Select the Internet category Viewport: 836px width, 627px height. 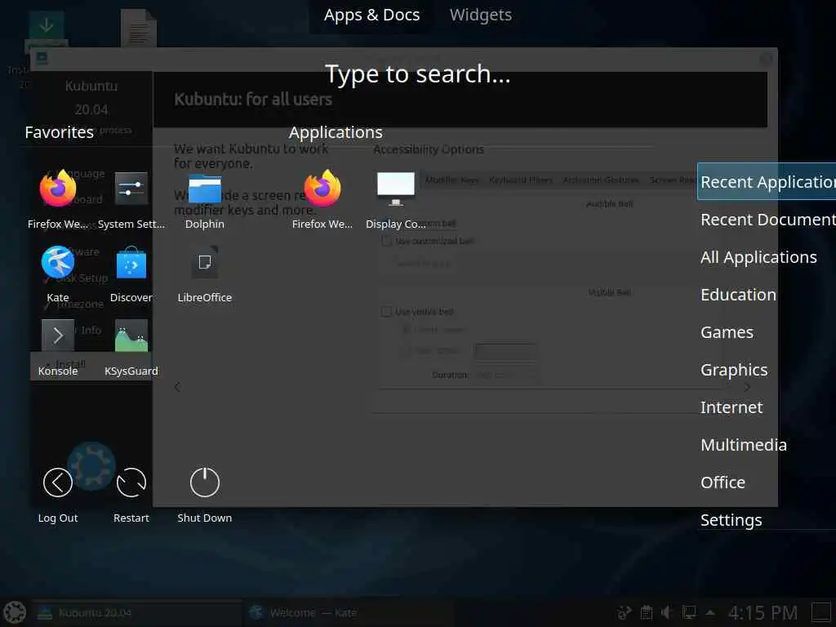(x=731, y=408)
